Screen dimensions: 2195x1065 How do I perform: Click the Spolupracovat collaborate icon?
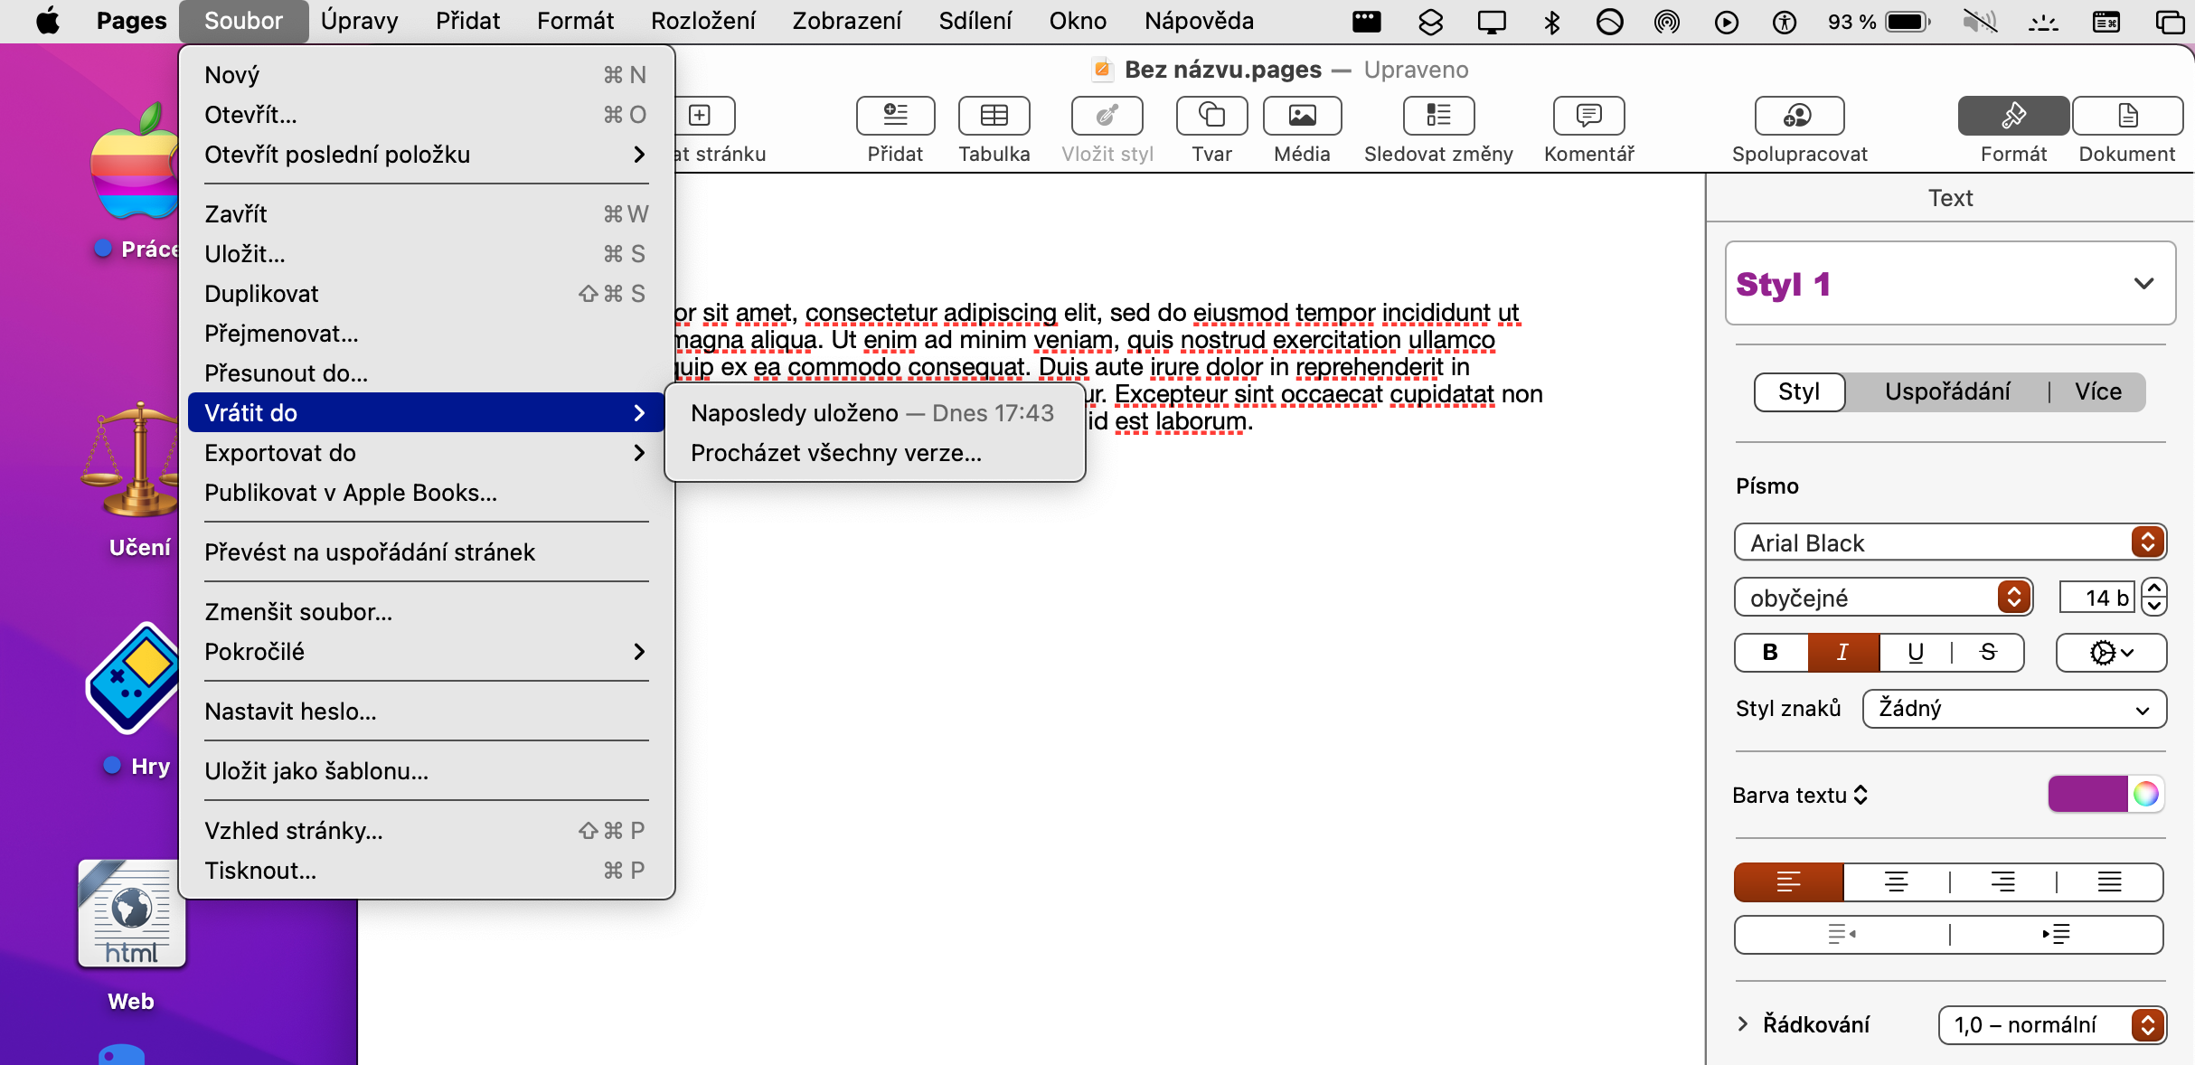tap(1798, 116)
